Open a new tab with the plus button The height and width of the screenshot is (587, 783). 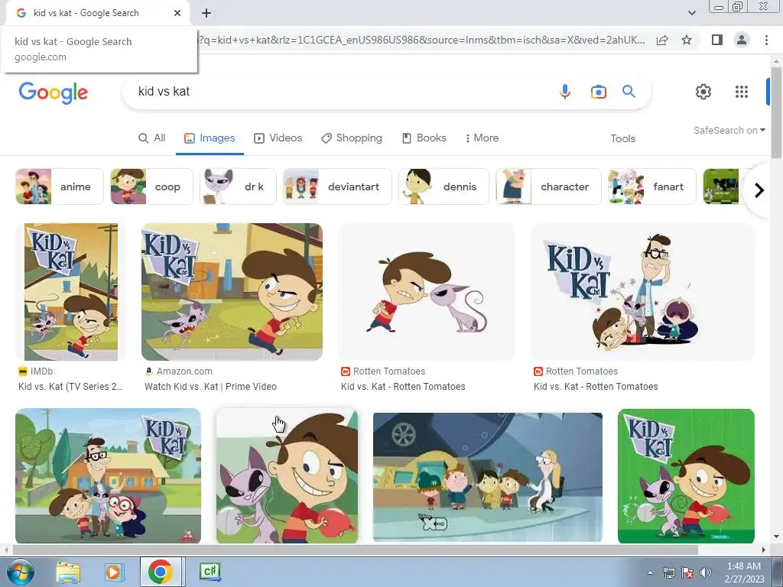(x=206, y=13)
